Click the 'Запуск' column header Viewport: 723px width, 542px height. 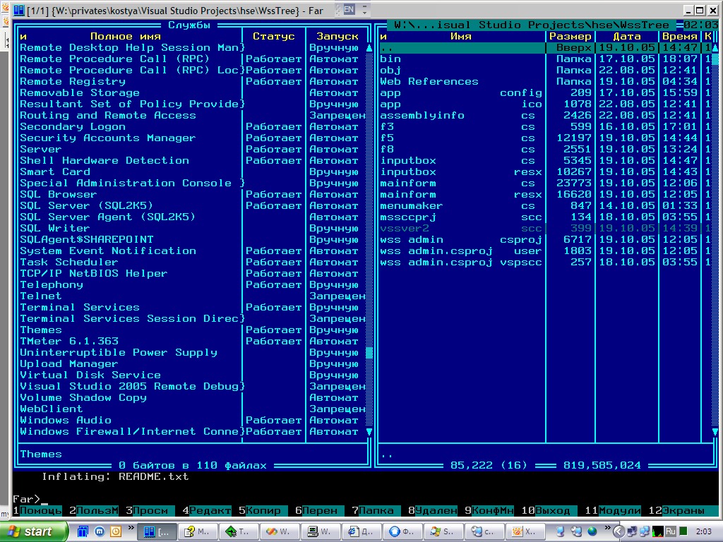coord(337,36)
